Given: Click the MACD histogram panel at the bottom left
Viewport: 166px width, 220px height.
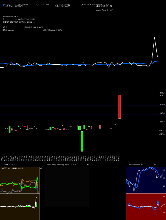Looking at the screenshot, I should click(x=20, y=207).
